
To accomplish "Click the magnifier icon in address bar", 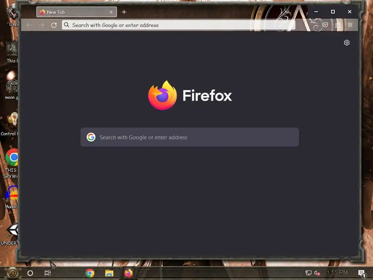I will (x=67, y=25).
